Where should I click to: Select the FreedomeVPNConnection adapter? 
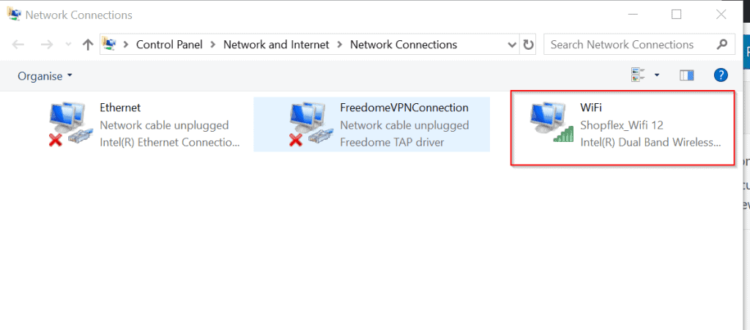(x=371, y=124)
